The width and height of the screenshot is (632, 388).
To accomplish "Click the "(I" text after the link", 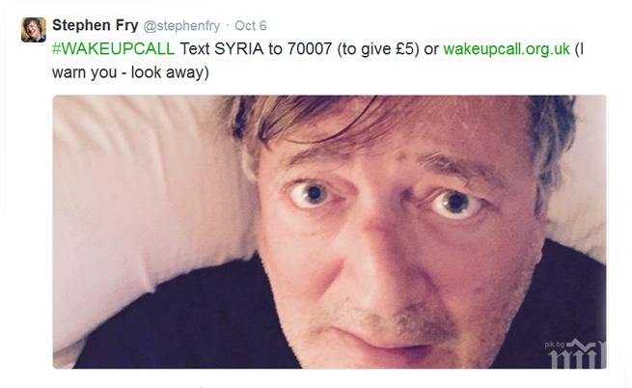I will [579, 49].
